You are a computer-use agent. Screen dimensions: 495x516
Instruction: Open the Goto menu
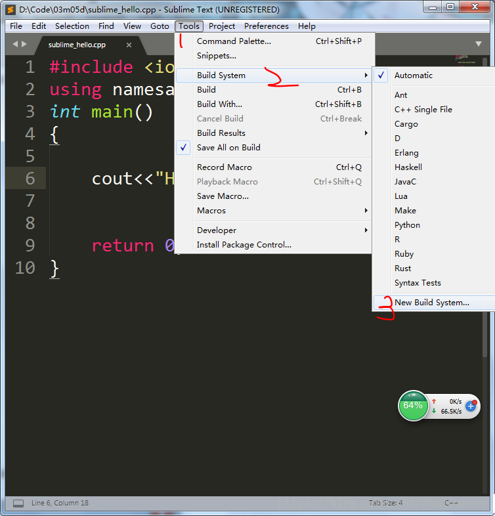coord(160,26)
